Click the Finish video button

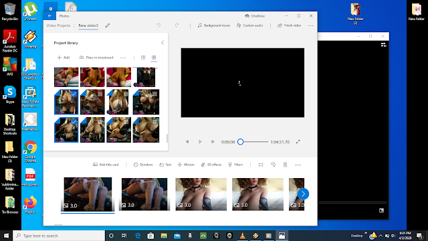coord(289,25)
